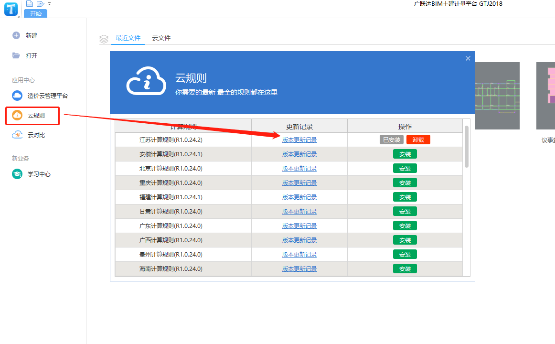Image resolution: width=555 pixels, height=344 pixels.
Task: Select the 海南计算规则(R1.0.24.0) cell
Action: point(183,269)
